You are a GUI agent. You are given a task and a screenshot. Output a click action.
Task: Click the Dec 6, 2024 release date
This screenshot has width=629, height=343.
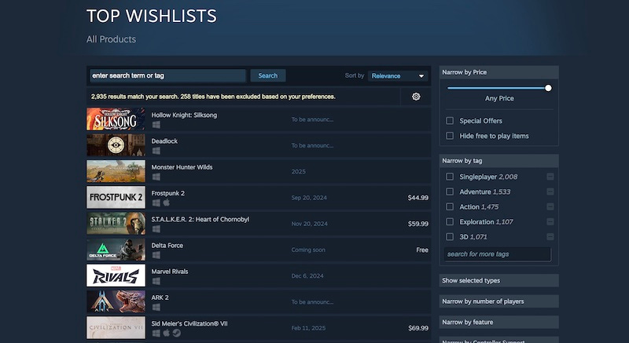307,275
